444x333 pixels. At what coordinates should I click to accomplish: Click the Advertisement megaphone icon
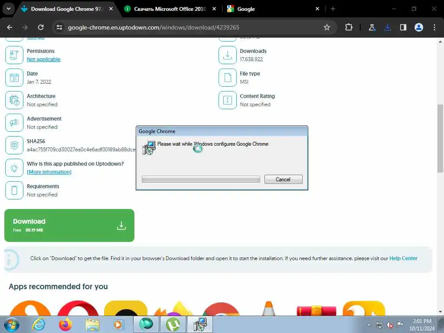(x=14, y=123)
